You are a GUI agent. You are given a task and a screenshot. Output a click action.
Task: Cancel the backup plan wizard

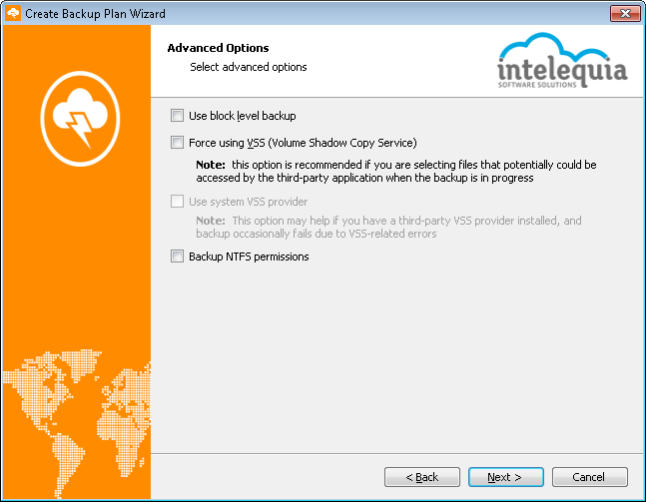(x=590, y=477)
